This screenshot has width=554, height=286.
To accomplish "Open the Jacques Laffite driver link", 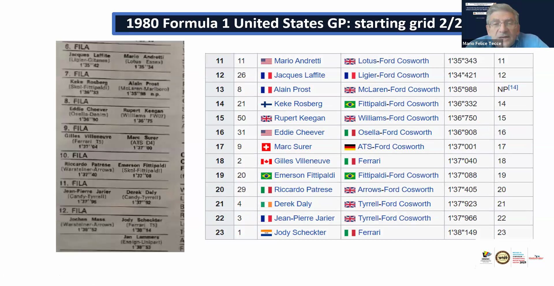I will [300, 75].
